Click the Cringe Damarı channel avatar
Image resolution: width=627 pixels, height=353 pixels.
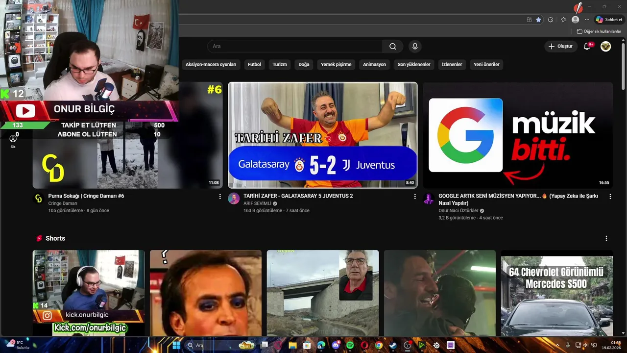pyautogui.click(x=38, y=199)
